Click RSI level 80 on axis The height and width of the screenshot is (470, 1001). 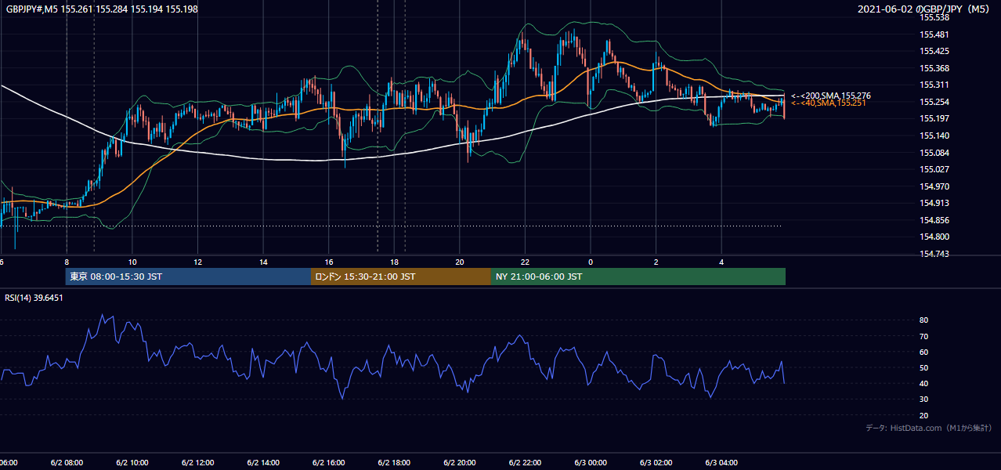[x=924, y=320]
